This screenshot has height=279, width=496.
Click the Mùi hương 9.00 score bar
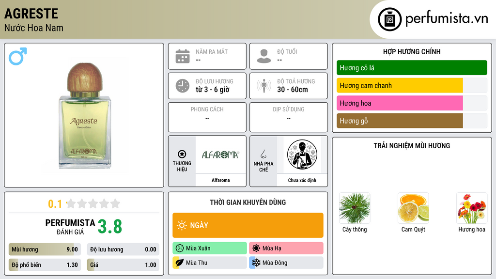pyautogui.click(x=45, y=249)
